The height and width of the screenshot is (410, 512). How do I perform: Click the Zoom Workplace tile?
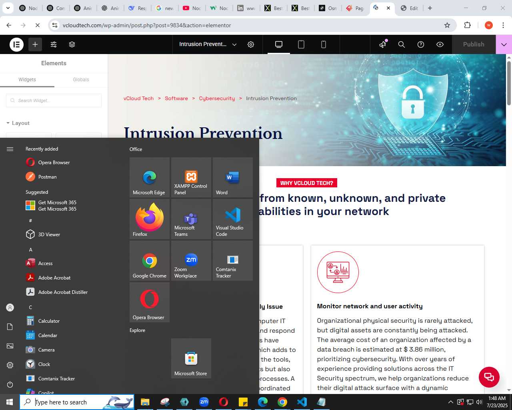(x=191, y=261)
